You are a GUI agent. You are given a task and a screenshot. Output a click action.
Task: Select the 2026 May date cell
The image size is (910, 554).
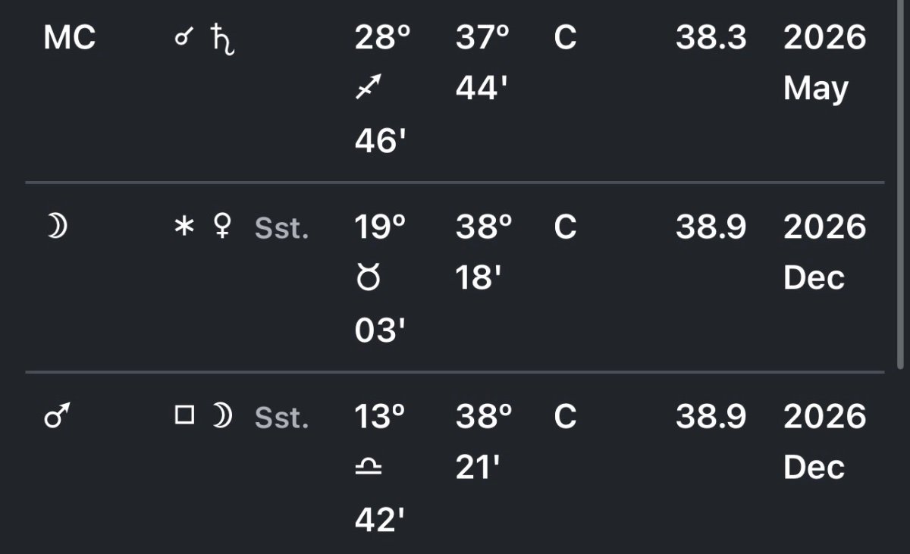click(x=824, y=64)
